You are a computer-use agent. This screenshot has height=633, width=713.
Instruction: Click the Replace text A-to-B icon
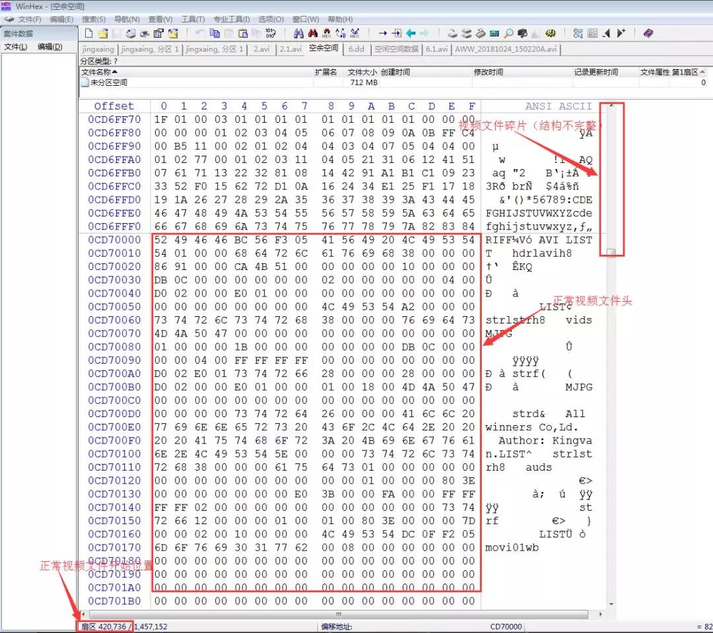point(341,33)
